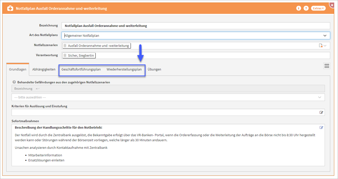The width and height of the screenshot is (338, 179).
Task: Click new document icon in Notfallszenarien row
Action: pyautogui.click(x=321, y=46)
